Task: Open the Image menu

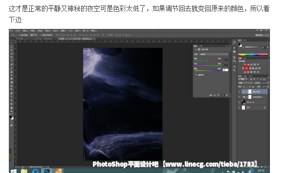Action: (x=33, y=31)
